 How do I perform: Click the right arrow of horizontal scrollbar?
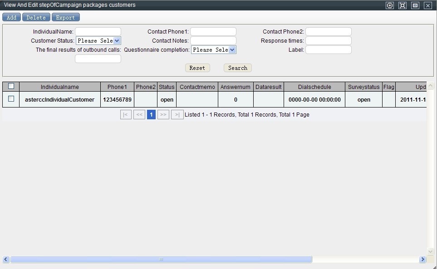coord(422,259)
